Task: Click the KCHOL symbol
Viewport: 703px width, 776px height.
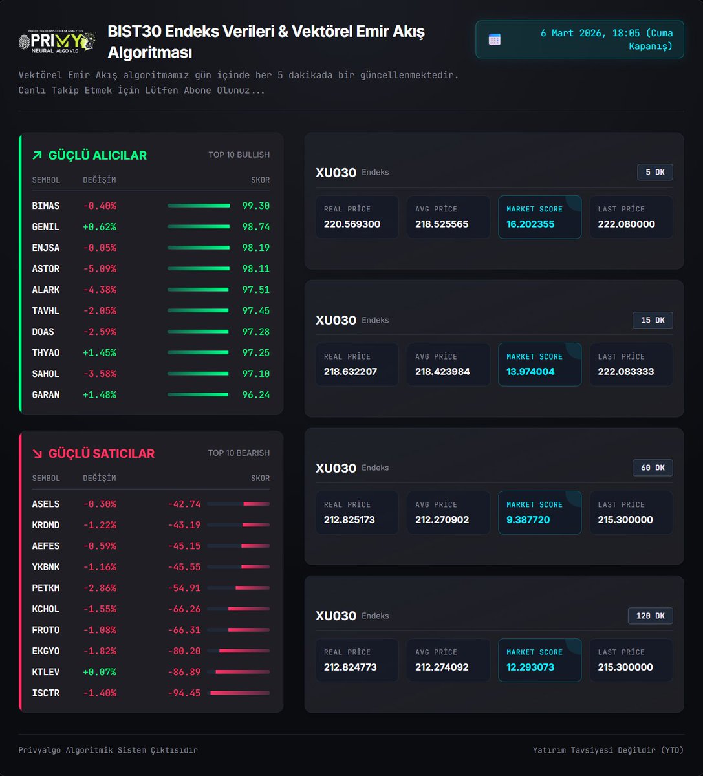Action: [x=46, y=609]
